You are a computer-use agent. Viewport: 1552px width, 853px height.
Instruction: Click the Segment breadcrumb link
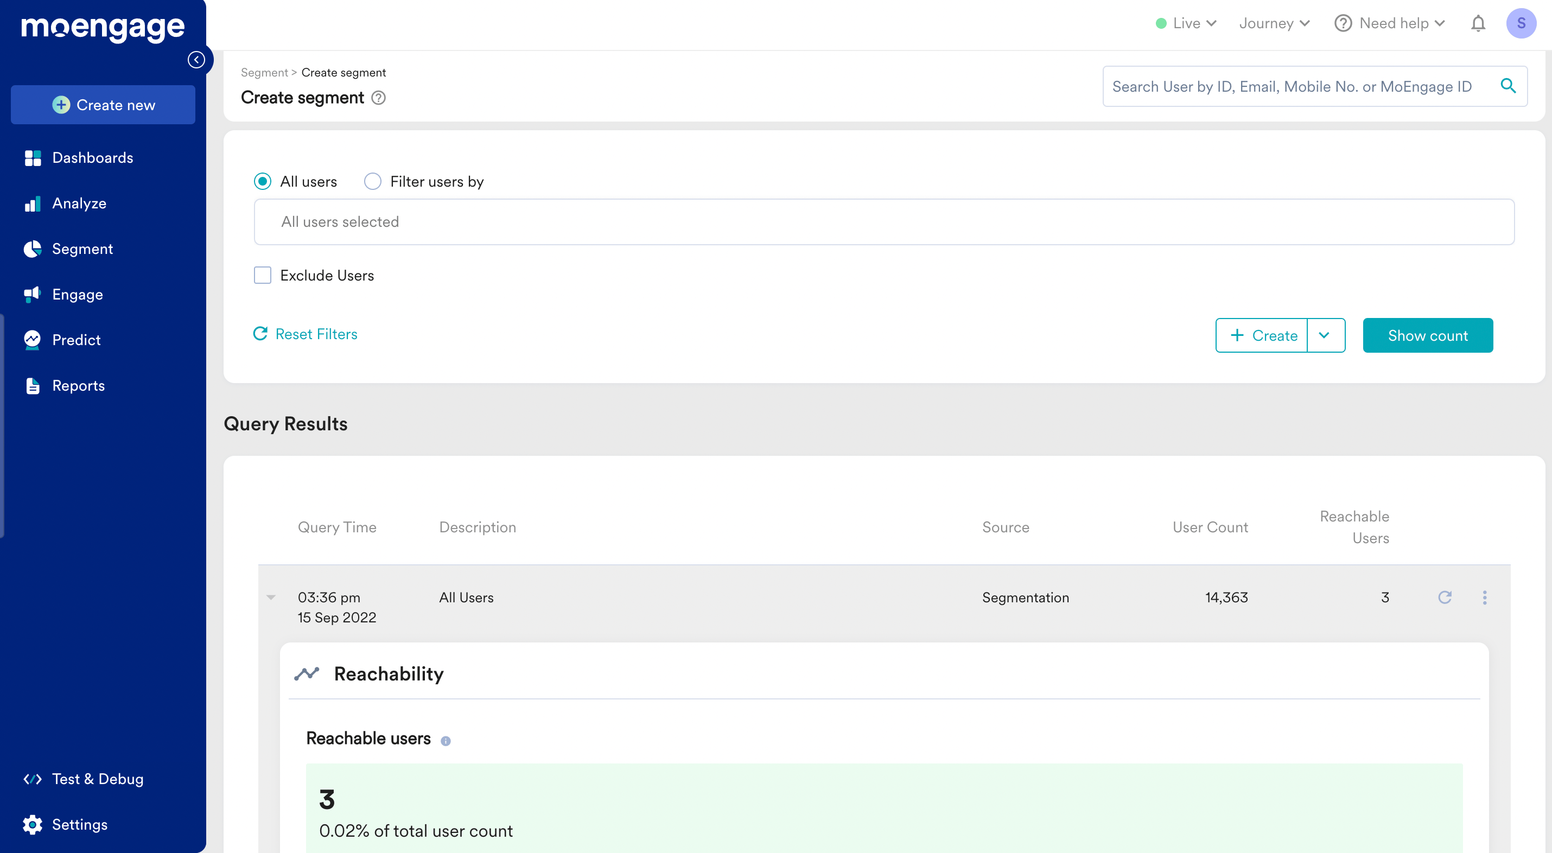click(x=264, y=72)
